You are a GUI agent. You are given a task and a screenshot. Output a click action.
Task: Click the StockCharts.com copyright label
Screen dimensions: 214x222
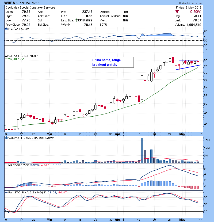click(x=191, y=3)
